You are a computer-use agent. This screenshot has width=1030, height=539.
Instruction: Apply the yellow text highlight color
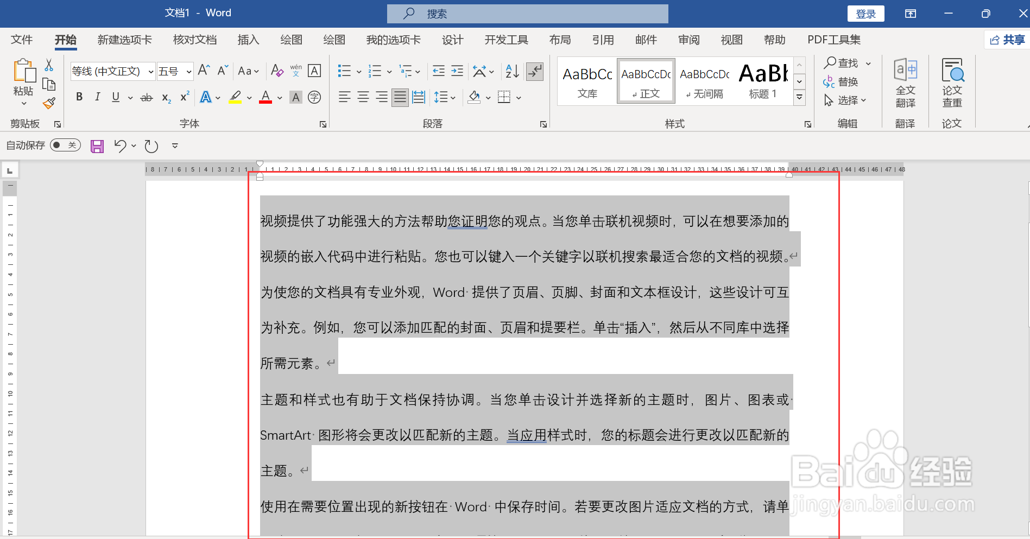coord(235,97)
